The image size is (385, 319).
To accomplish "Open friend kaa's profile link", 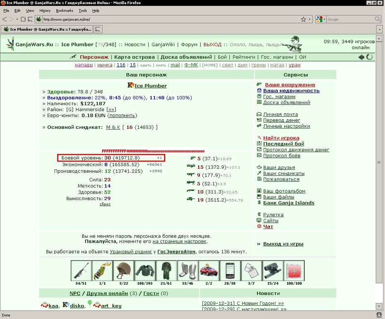I will point(53,306).
